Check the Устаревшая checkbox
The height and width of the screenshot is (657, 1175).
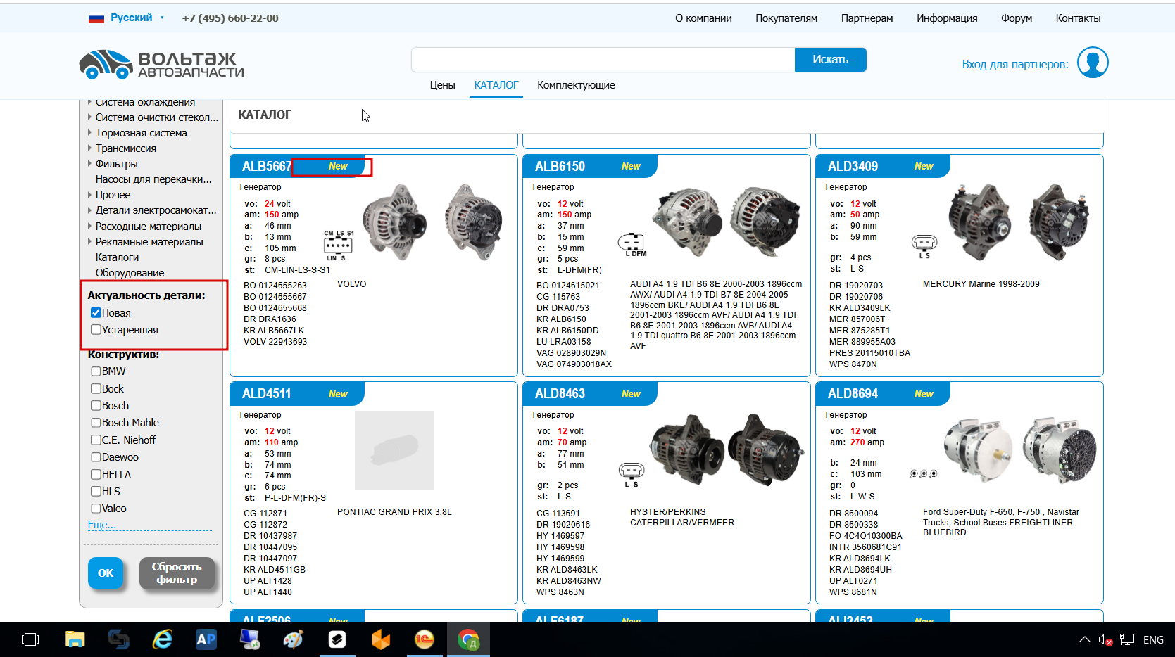point(96,330)
